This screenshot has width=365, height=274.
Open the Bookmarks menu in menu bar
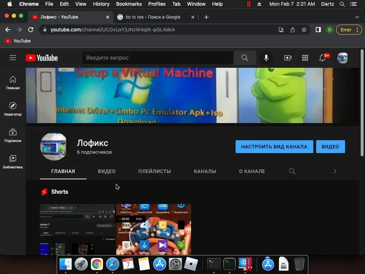tap(129, 4)
